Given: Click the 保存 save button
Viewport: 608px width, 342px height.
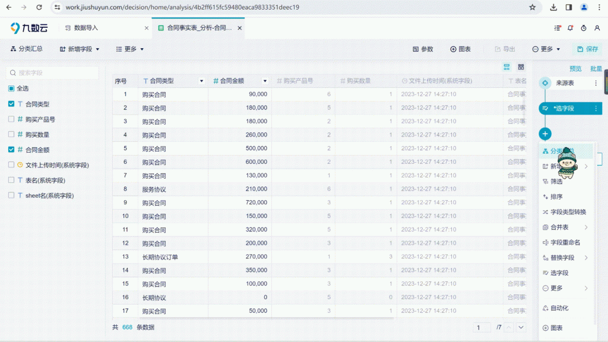Looking at the screenshot, I should tap(586, 49).
